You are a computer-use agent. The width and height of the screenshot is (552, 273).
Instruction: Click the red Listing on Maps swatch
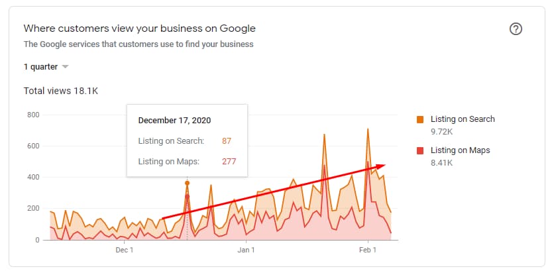tap(420, 151)
